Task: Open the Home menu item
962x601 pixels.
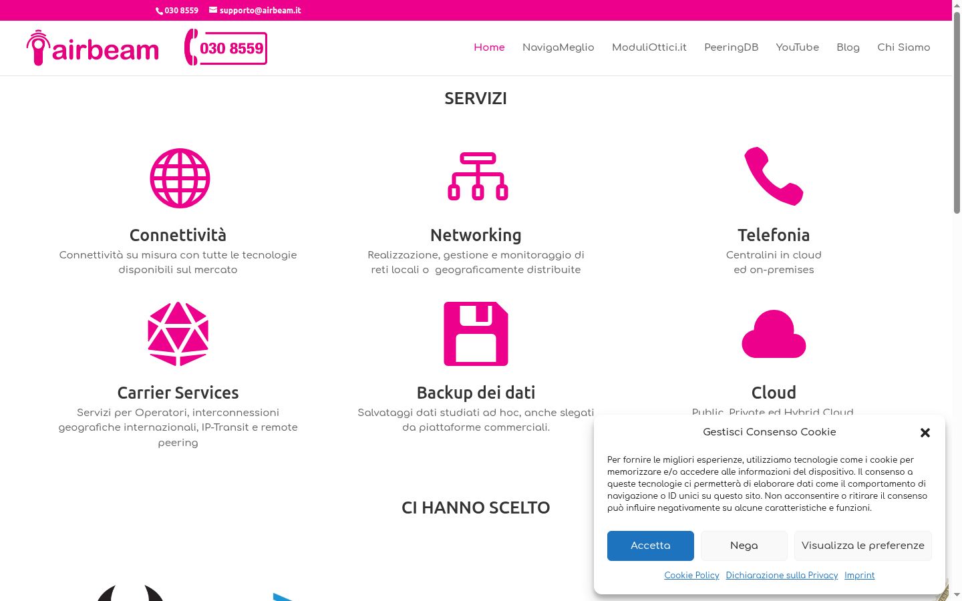Action: pos(489,47)
